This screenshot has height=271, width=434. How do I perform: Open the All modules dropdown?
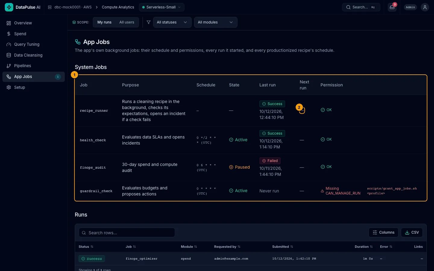click(x=216, y=22)
